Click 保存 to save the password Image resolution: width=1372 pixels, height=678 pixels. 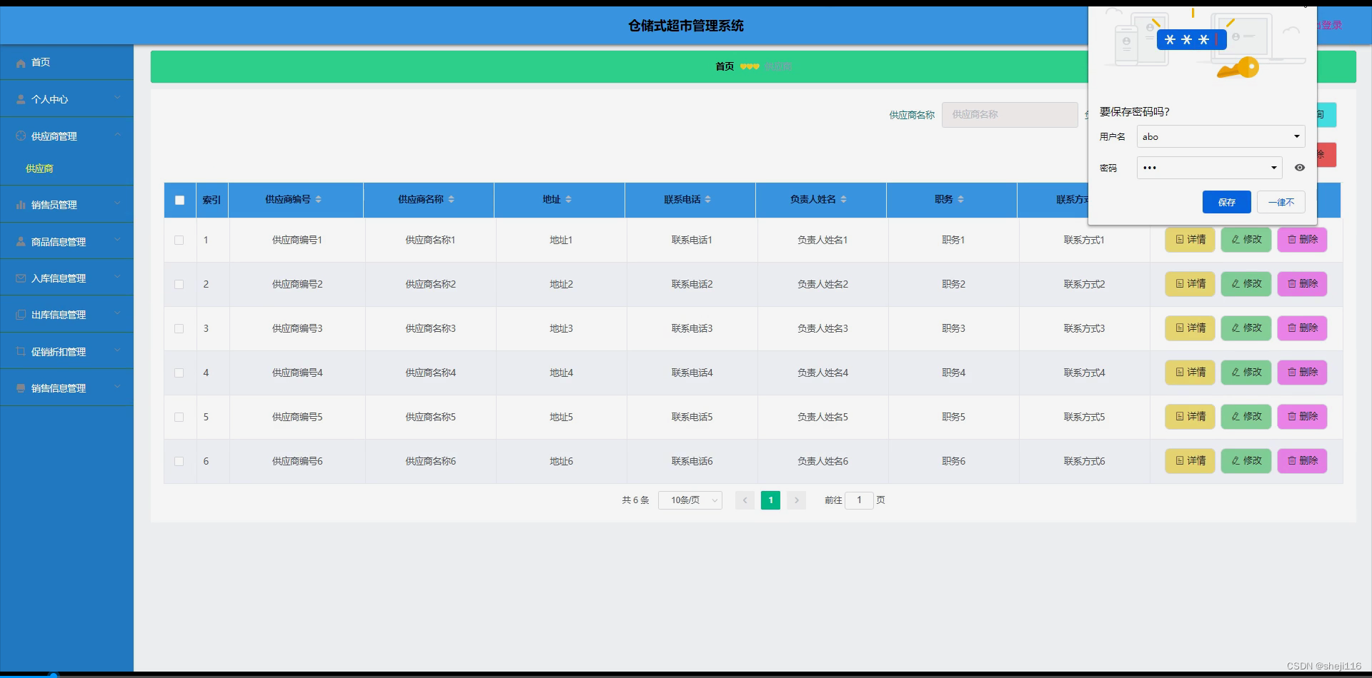pos(1227,202)
